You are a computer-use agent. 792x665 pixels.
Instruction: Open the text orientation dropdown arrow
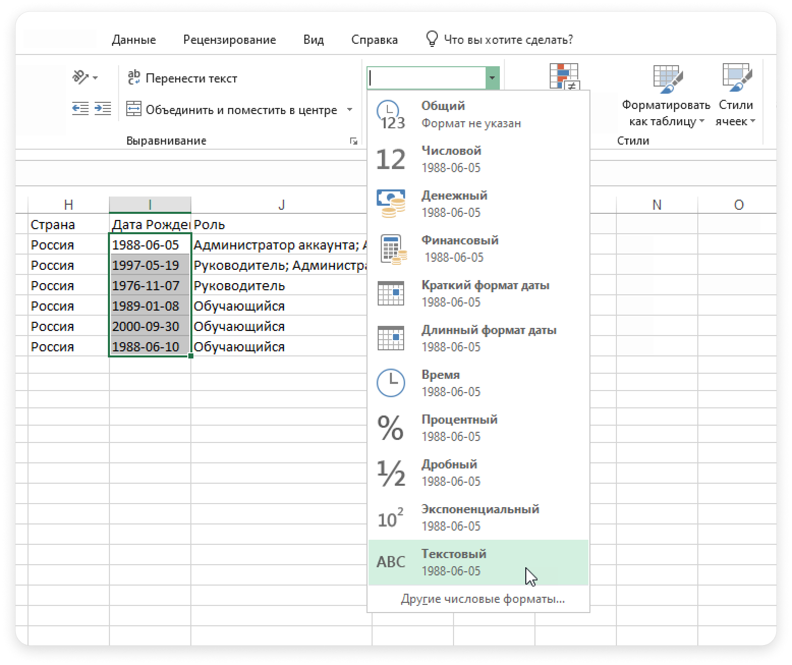coord(95,78)
